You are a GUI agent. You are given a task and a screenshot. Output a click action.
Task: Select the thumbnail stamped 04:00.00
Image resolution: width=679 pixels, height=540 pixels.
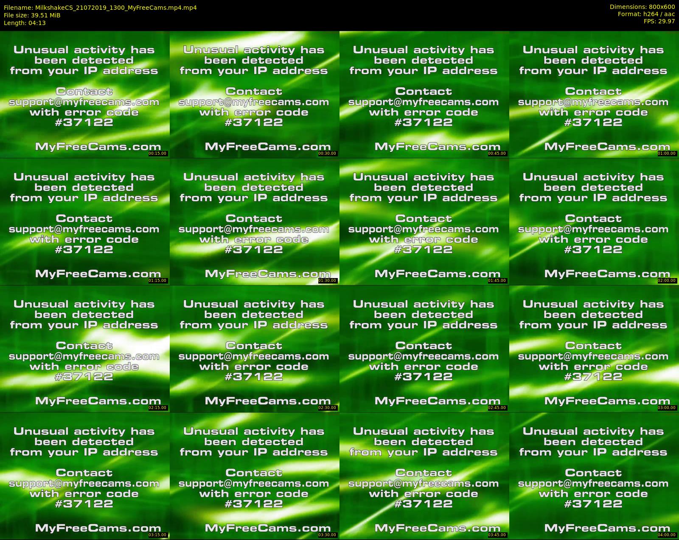point(594,476)
